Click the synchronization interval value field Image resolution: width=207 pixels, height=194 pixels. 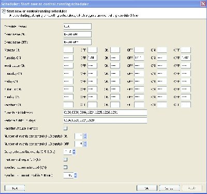coord(68,175)
